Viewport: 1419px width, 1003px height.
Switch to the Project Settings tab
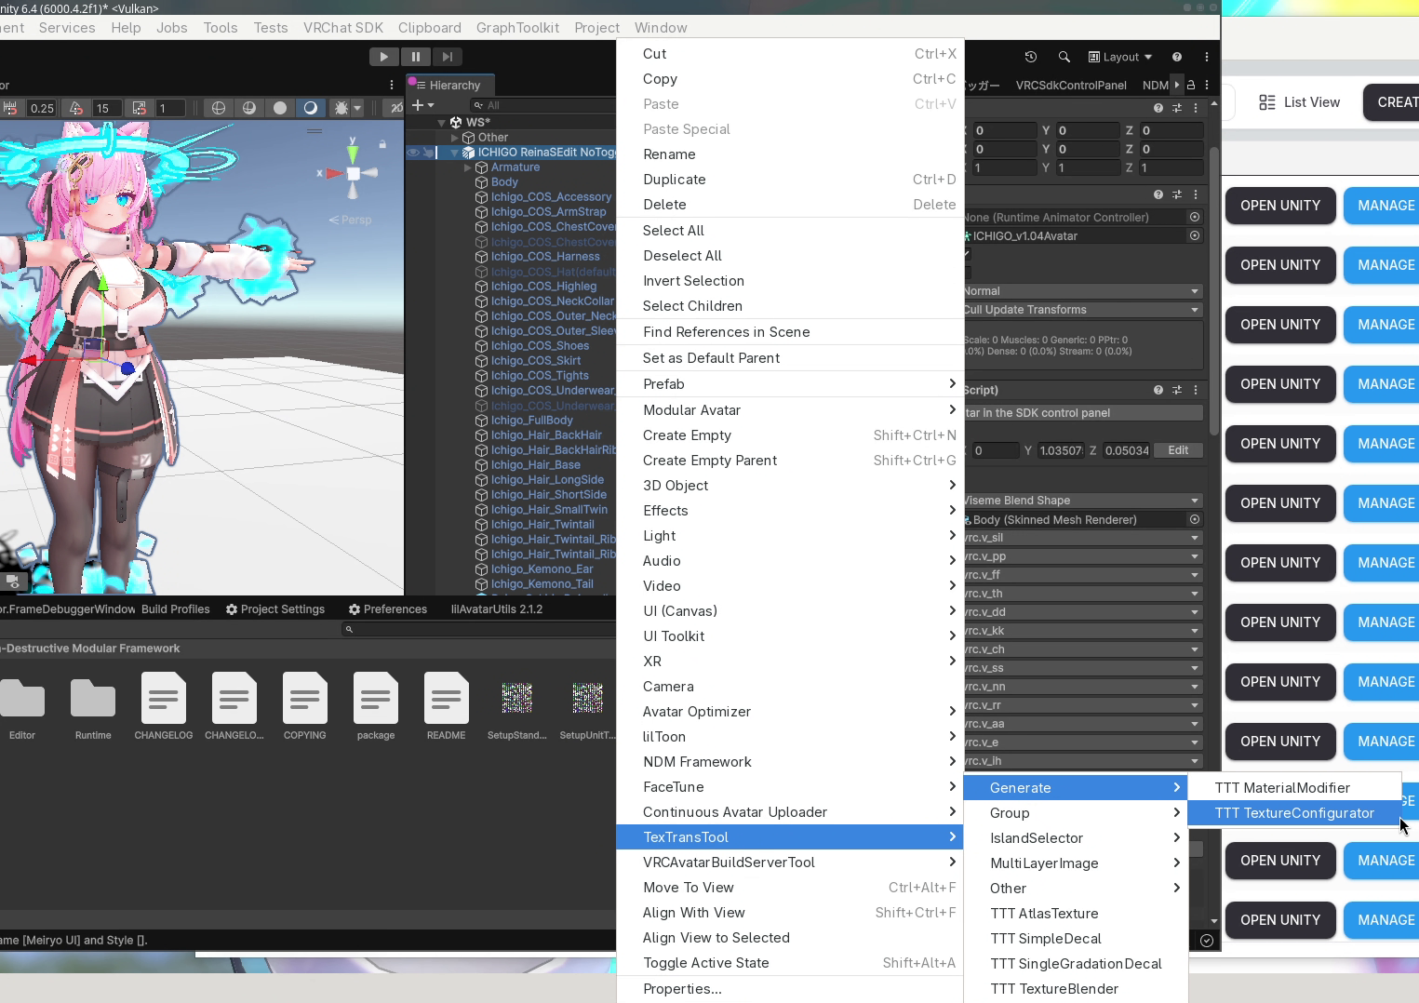click(x=275, y=609)
